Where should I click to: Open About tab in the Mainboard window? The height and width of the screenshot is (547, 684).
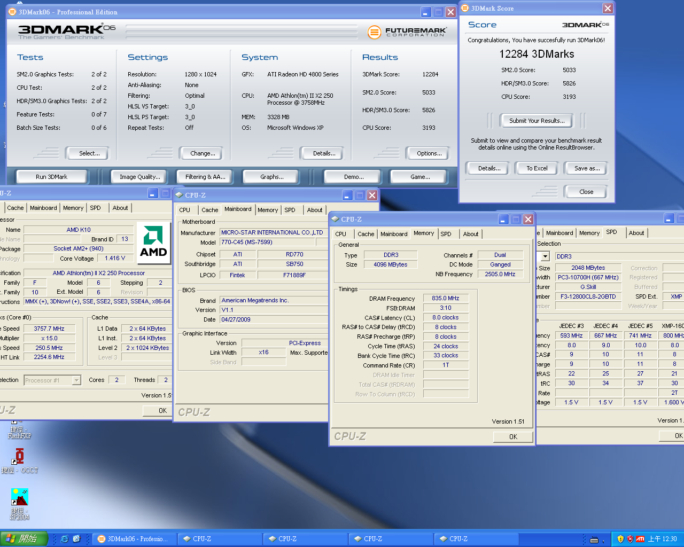(x=315, y=210)
